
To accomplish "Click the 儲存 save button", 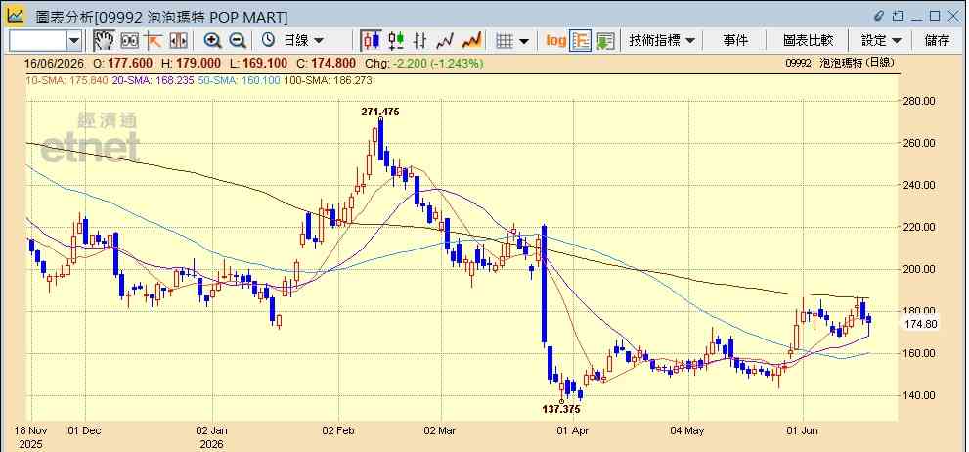I will tap(937, 41).
